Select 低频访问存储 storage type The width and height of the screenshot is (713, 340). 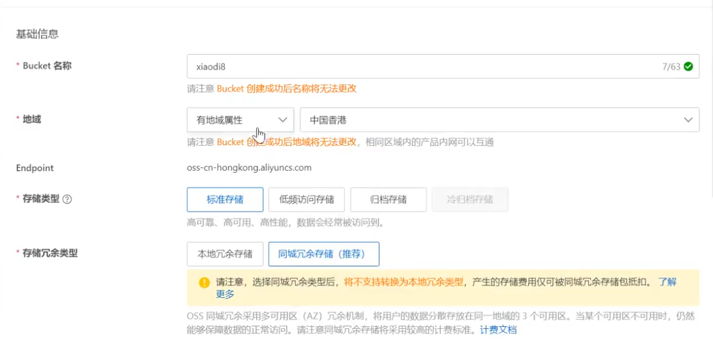[x=306, y=200]
